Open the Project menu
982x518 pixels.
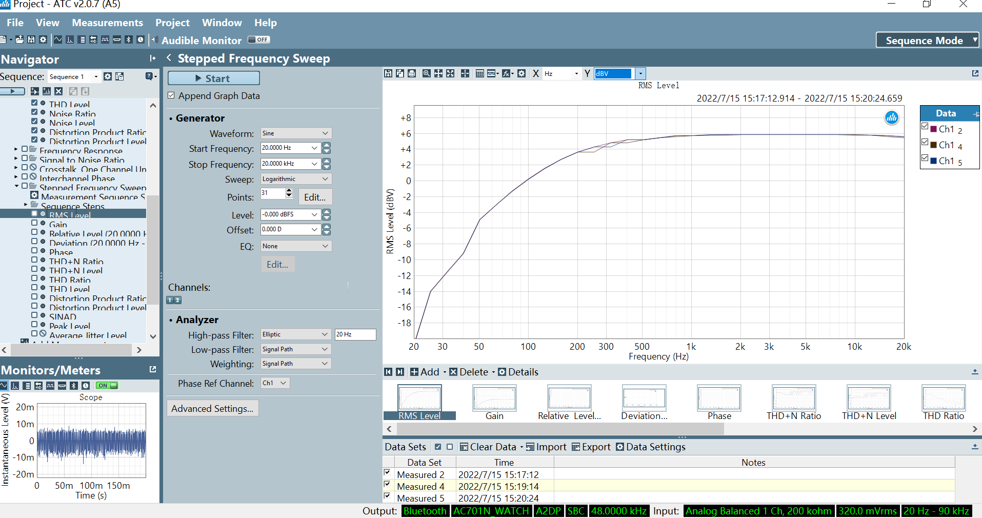172,23
